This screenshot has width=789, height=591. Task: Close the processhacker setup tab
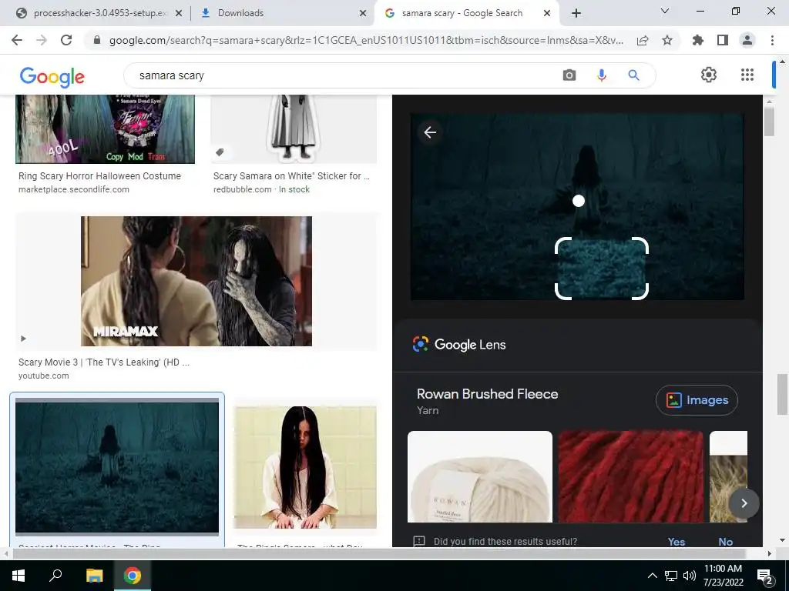179,13
